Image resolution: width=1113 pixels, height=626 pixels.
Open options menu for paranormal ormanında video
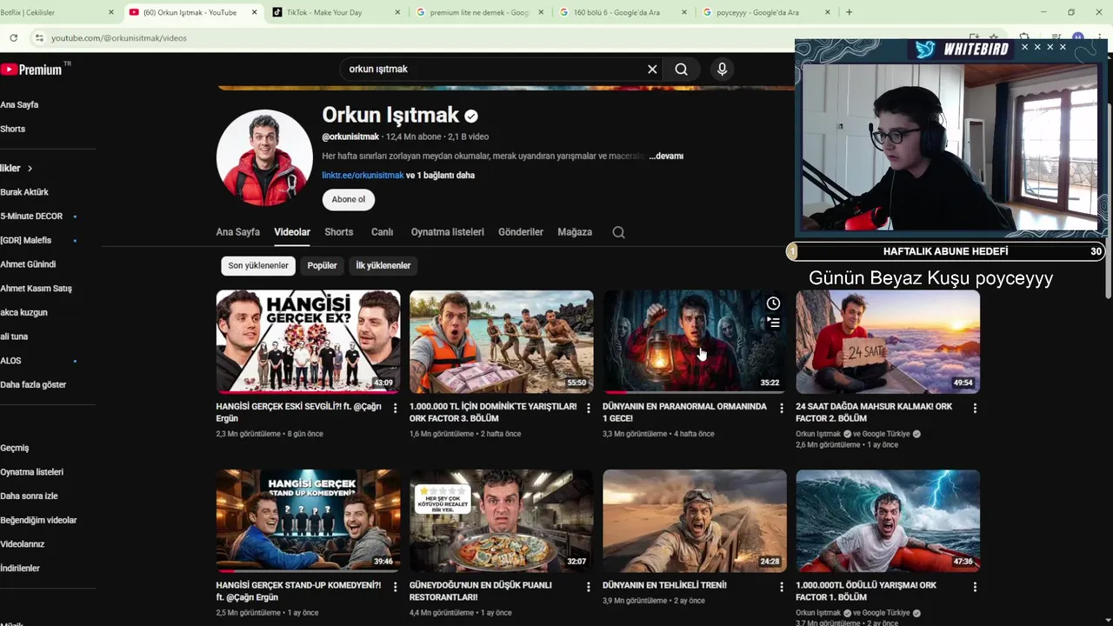[x=782, y=408]
